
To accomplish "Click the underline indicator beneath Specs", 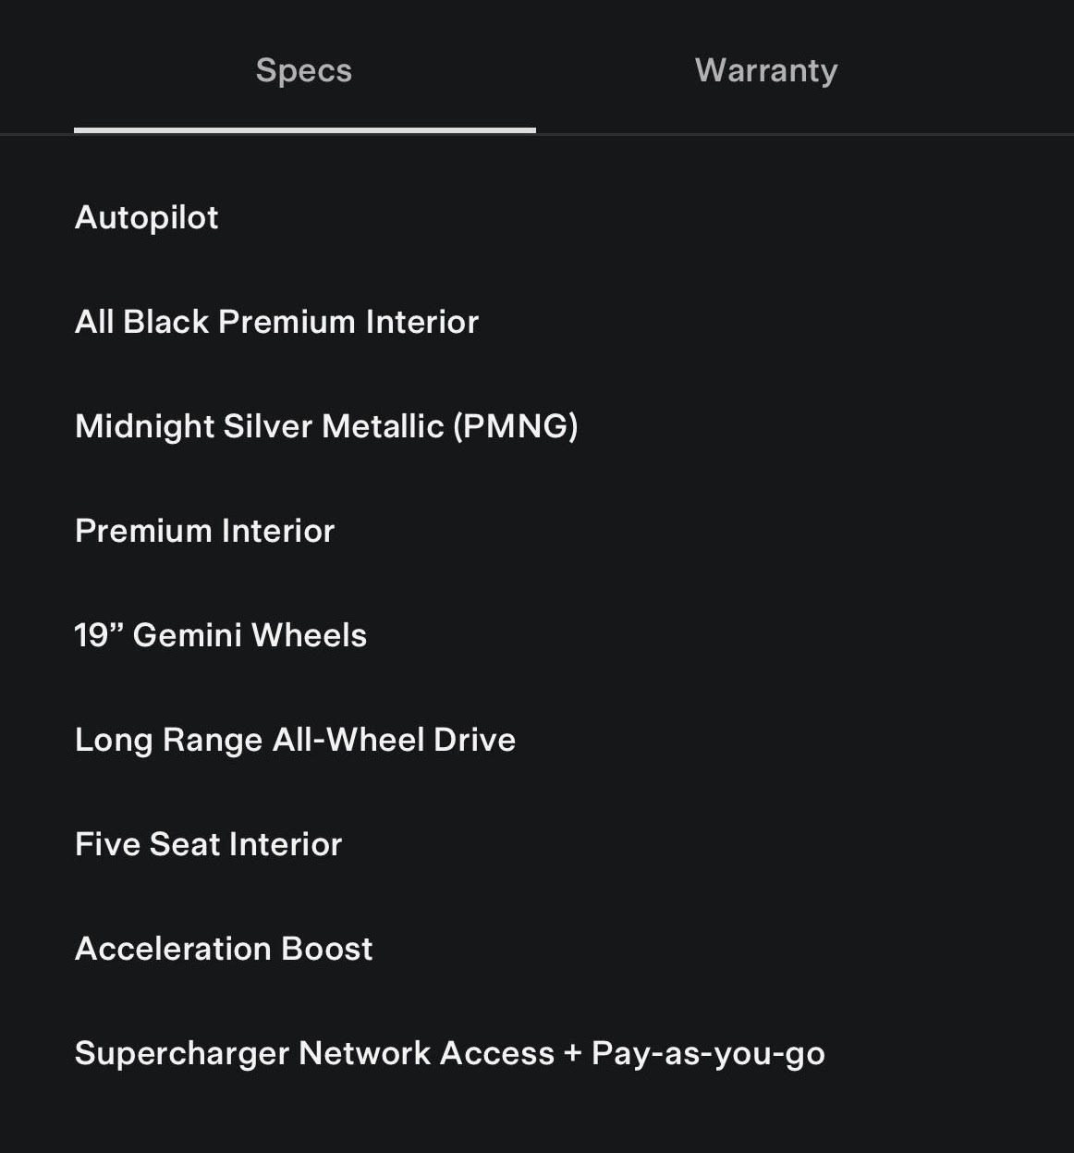I will (x=304, y=129).
